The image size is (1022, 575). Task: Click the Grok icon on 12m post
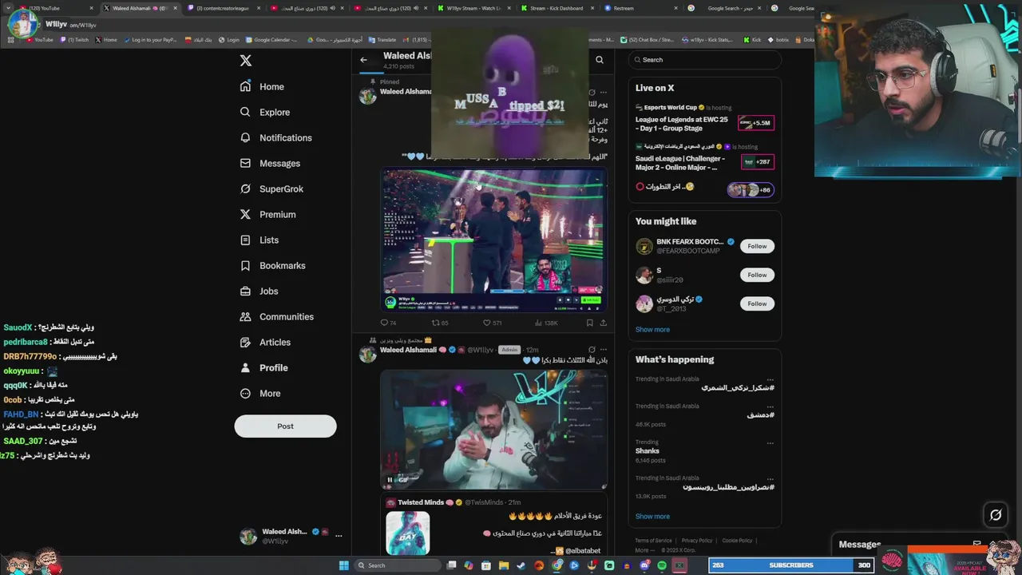tap(591, 350)
